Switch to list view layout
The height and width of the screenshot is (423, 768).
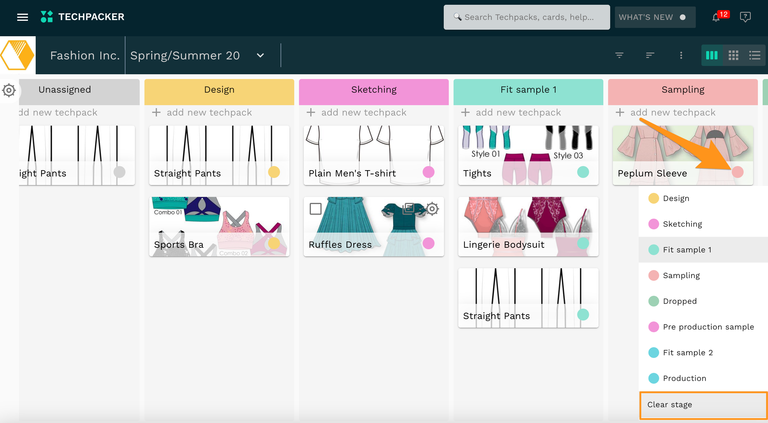[755, 55]
